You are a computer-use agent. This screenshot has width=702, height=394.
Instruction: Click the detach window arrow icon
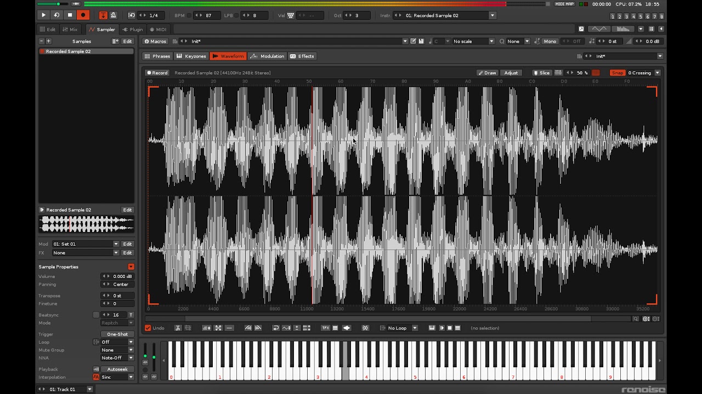coord(581,29)
